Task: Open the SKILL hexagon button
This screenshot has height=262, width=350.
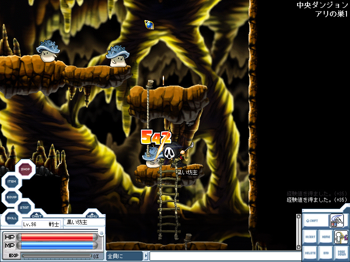Action: (12, 217)
